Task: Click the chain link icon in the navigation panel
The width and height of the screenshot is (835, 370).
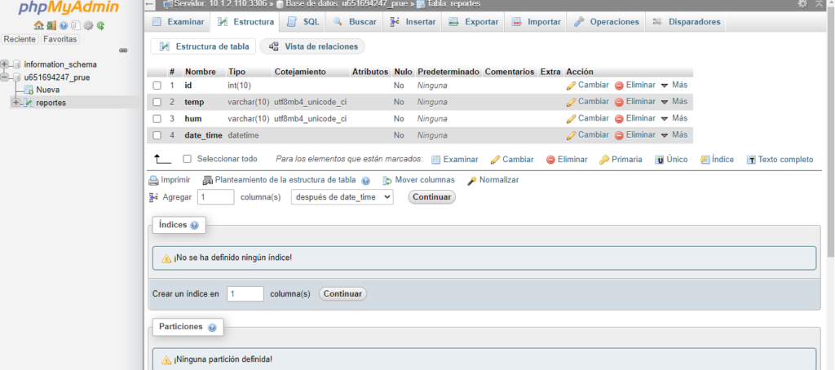Action: click(x=123, y=50)
